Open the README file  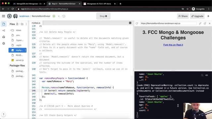(x=17, y=55)
